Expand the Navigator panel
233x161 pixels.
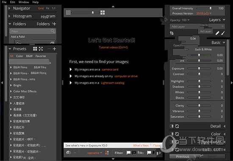(9, 8)
